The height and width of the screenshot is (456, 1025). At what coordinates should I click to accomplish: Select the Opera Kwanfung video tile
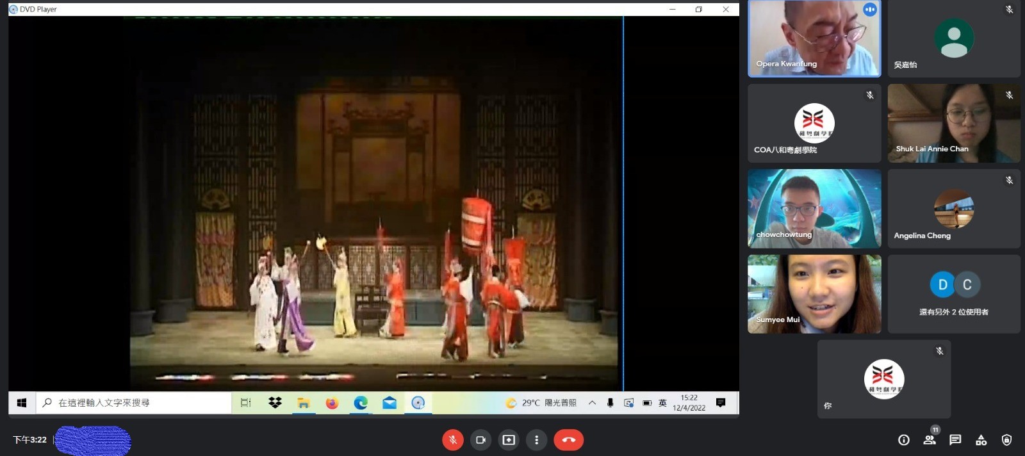coord(814,38)
